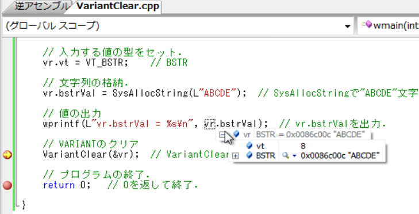The image size is (419, 214).
Task: Click the VariantClear(&vr) statement
Action: (x=91, y=154)
